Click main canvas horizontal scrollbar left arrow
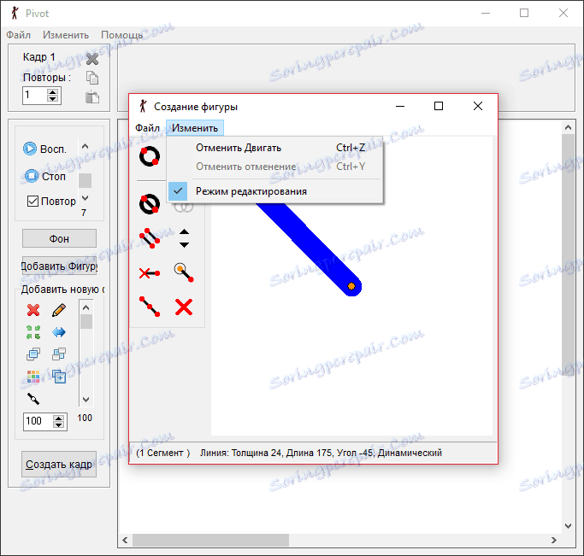Viewport: 584px width, 556px height. coord(125,540)
